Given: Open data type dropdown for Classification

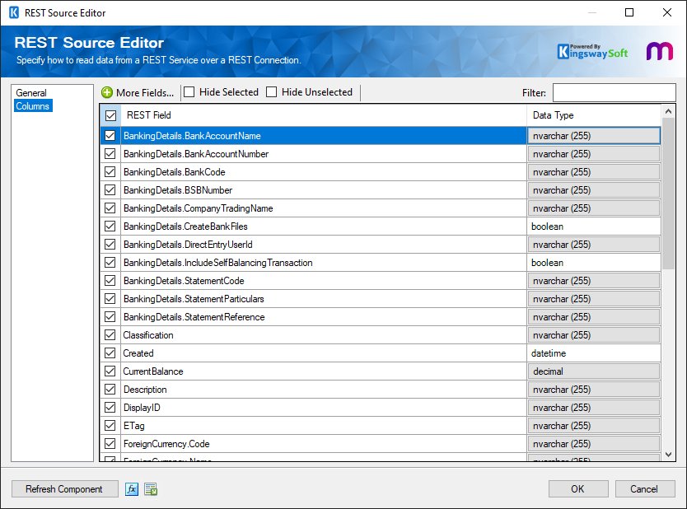Looking at the screenshot, I should point(594,334).
